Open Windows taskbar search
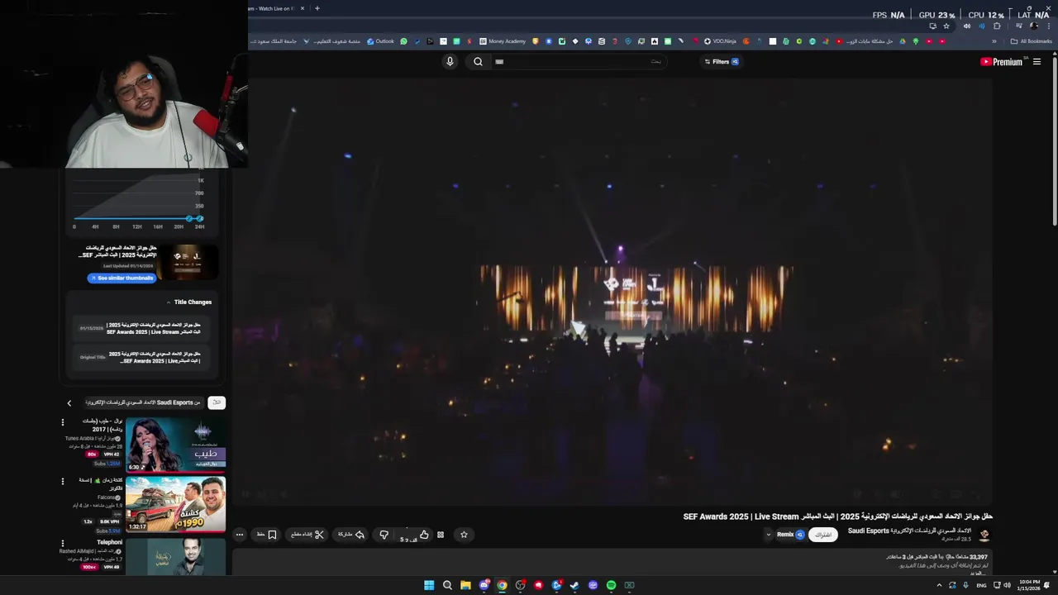The height and width of the screenshot is (595, 1058). (447, 585)
